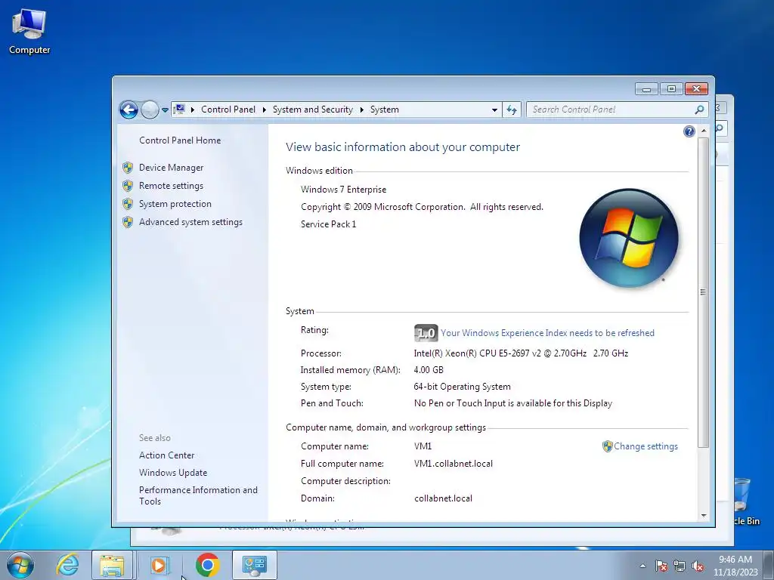
Task: Open Help with the question mark icon
Action: click(x=689, y=131)
